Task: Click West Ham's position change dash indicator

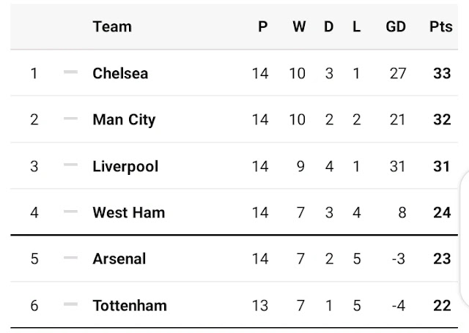Action: (x=70, y=212)
